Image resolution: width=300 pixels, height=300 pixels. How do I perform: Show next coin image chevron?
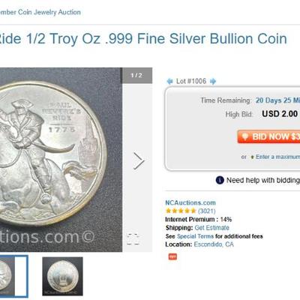click(x=139, y=161)
